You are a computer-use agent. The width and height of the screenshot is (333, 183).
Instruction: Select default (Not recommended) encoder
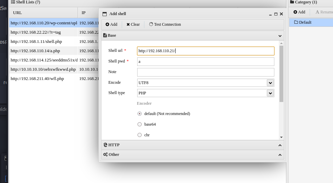click(x=140, y=114)
